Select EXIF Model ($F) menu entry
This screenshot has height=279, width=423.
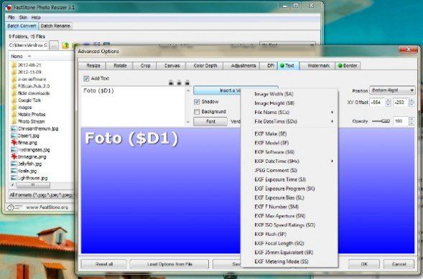point(289,143)
